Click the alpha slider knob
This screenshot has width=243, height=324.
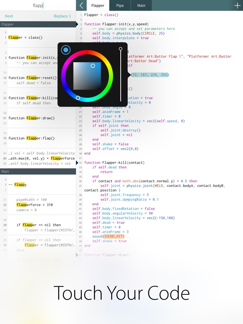[121, 49]
